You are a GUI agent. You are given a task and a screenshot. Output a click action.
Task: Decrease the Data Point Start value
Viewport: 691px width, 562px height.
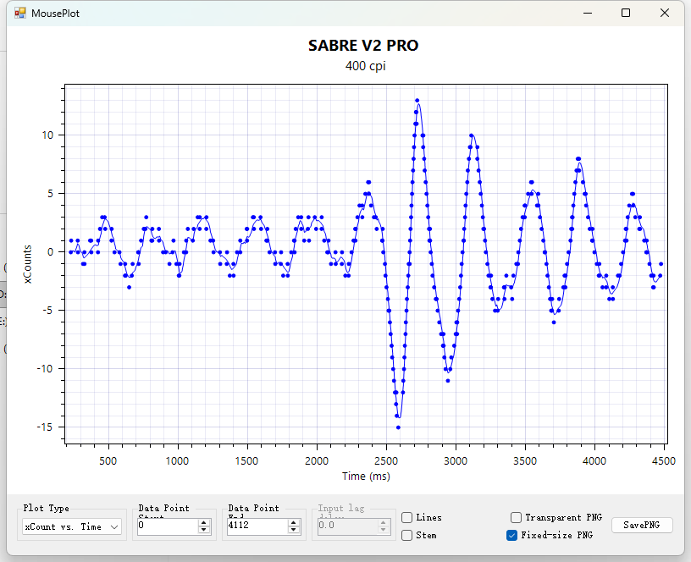pos(203,529)
